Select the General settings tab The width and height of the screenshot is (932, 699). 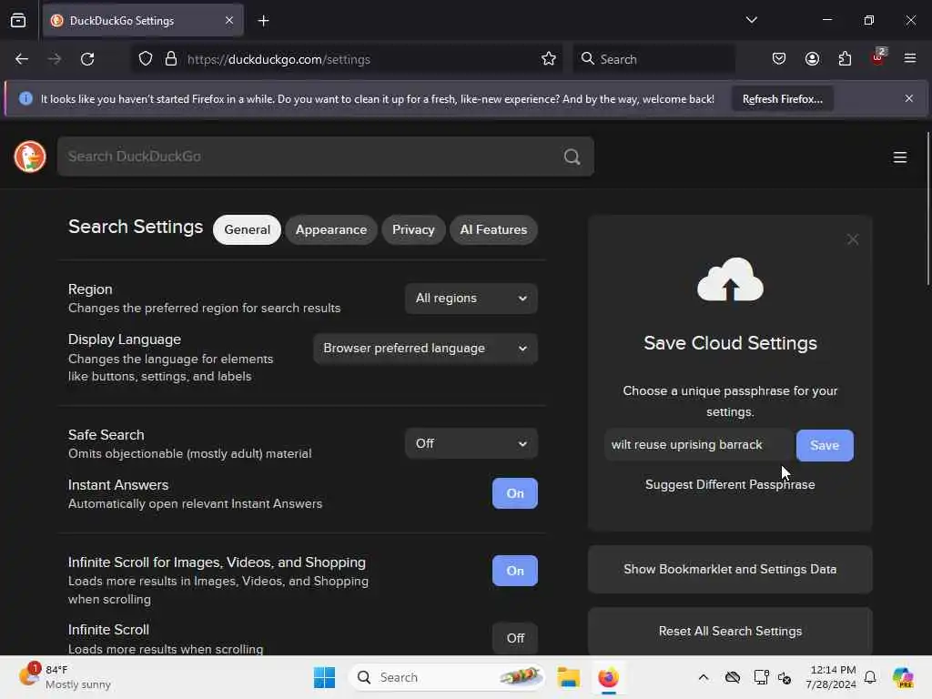click(248, 230)
